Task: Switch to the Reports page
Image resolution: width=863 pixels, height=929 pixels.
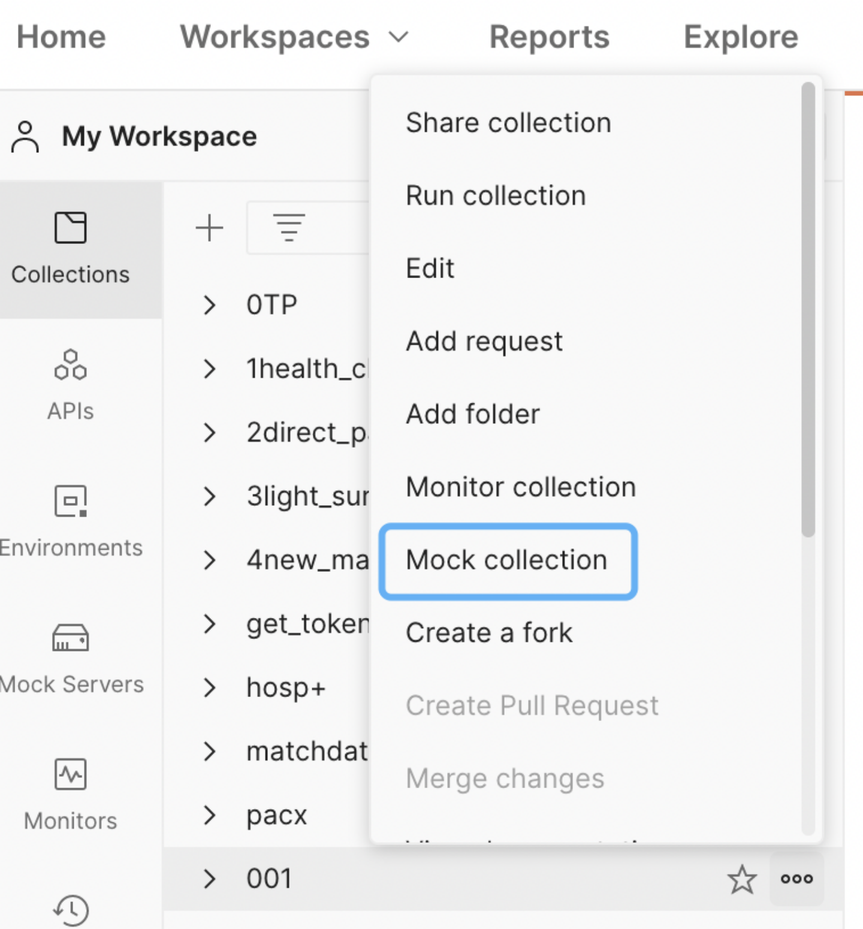Action: pos(548,37)
